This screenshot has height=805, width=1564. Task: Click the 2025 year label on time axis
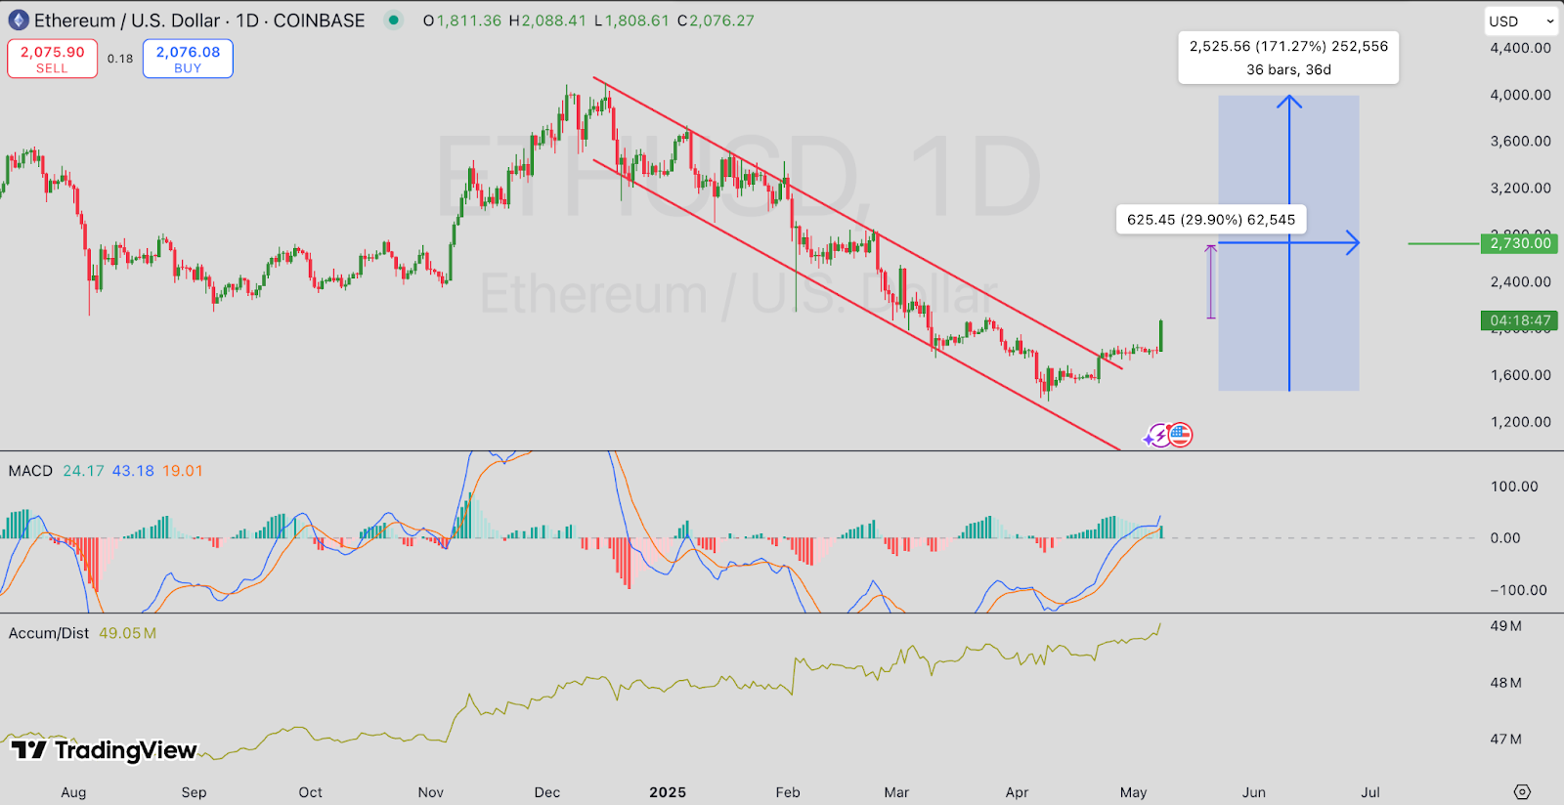coord(668,792)
